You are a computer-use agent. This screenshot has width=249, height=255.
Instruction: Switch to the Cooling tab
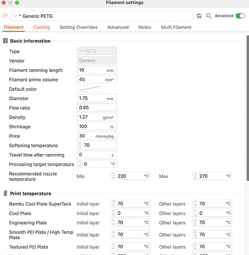[x=42, y=27]
